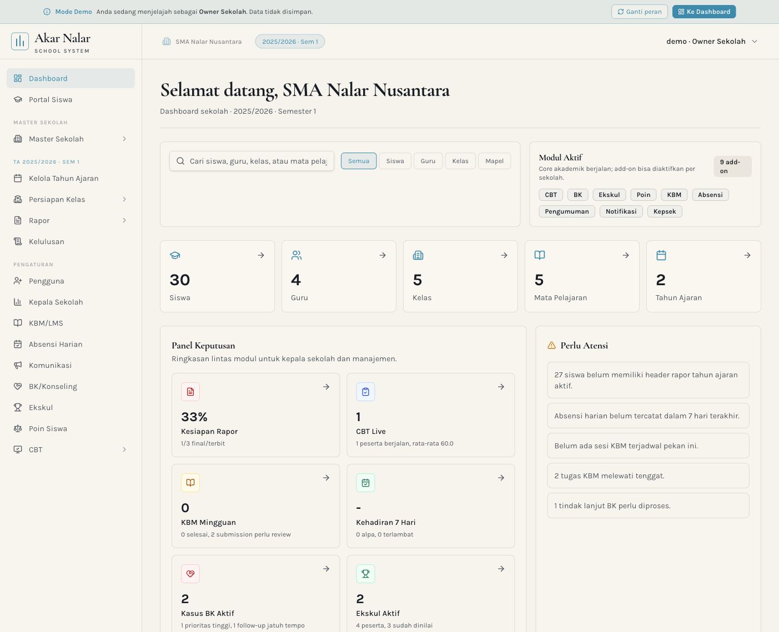Open Dashboard in the sidebar
779x632 pixels.
[71, 78]
